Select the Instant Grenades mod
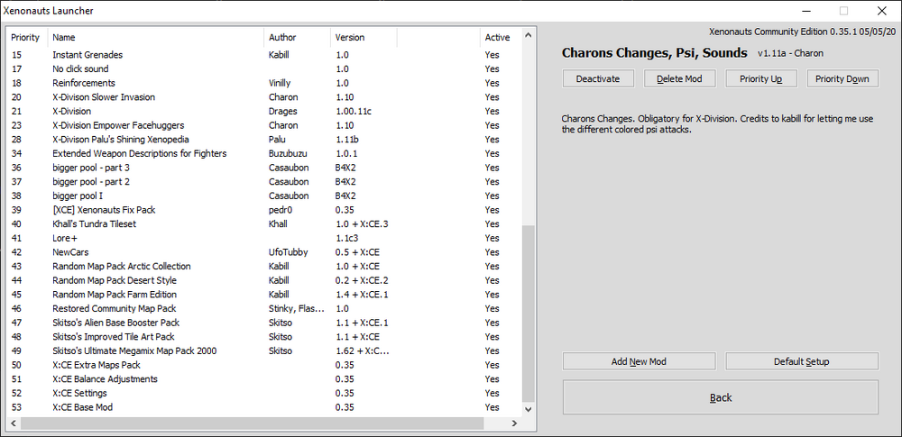The image size is (902, 437). (264, 55)
